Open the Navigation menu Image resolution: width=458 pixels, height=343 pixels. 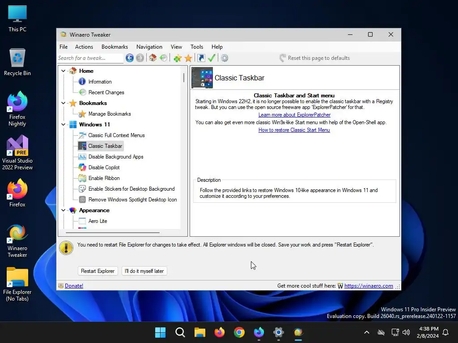(x=149, y=46)
